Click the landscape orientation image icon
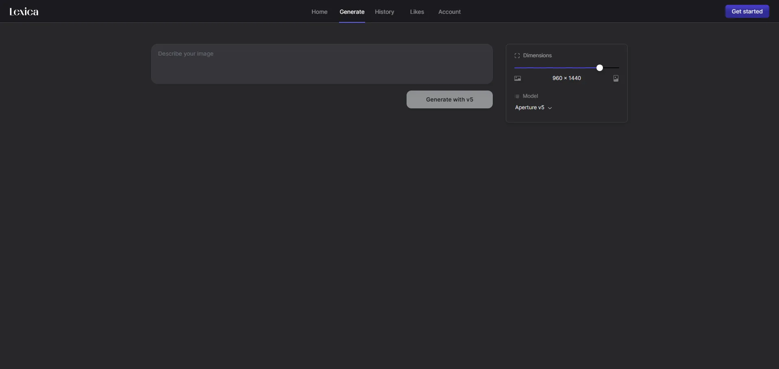The image size is (779, 369). tap(518, 78)
